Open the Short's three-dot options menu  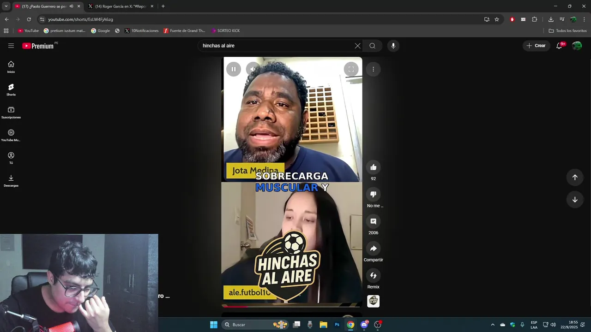[373, 69]
